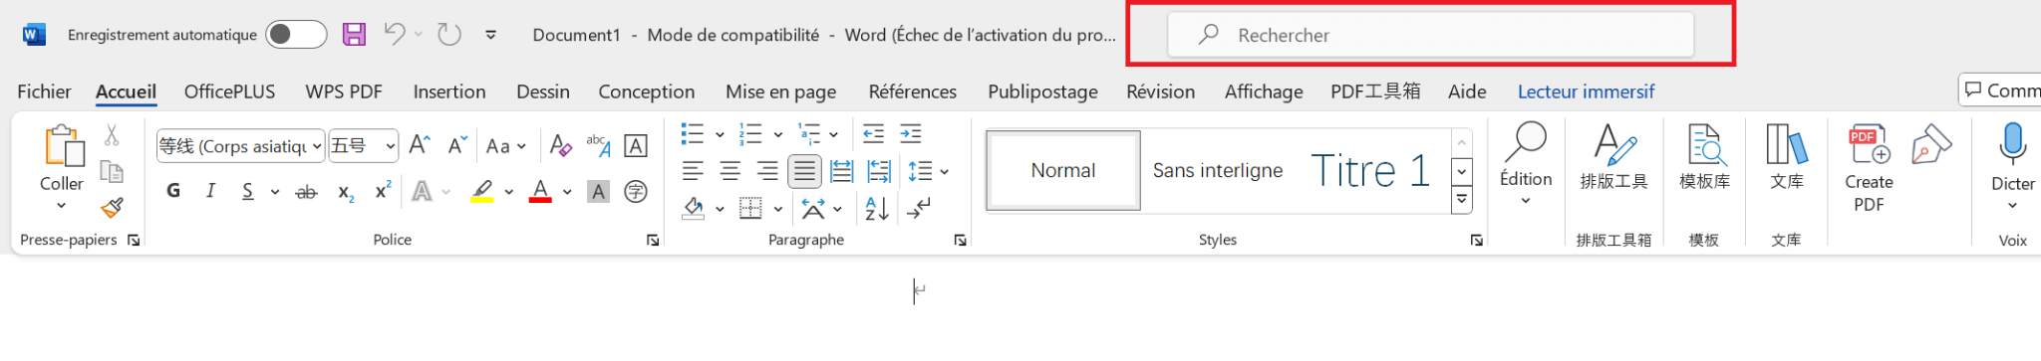Click the Copy icon in Presse-papiers
The height and width of the screenshot is (361, 2041).
click(x=112, y=172)
